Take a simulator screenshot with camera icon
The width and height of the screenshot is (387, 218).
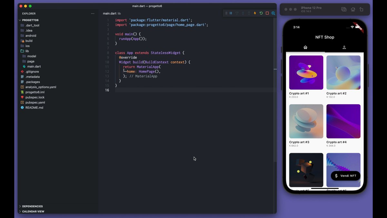(x=344, y=10)
